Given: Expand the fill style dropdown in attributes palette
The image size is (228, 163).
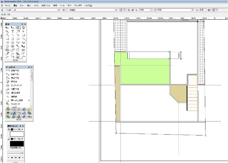Looking at the screenshot, I should click(17, 129).
